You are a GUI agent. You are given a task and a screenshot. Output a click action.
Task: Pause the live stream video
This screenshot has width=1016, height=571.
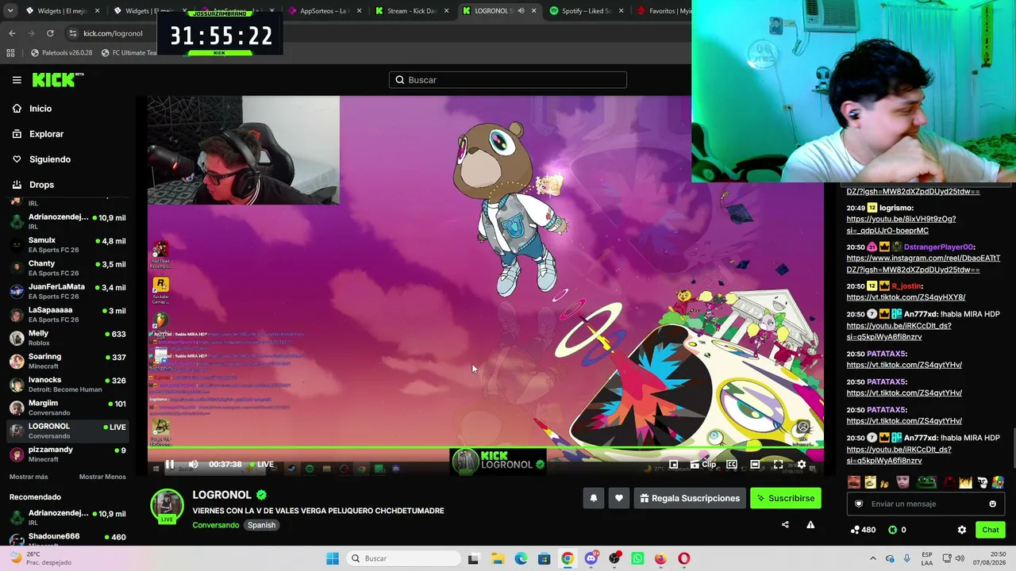pos(169,465)
